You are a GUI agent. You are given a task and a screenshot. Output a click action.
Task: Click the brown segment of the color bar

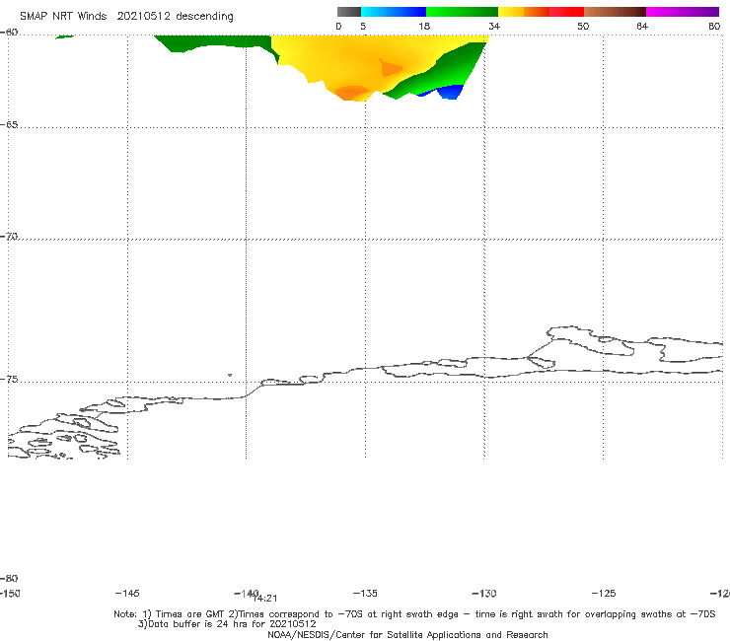point(615,12)
